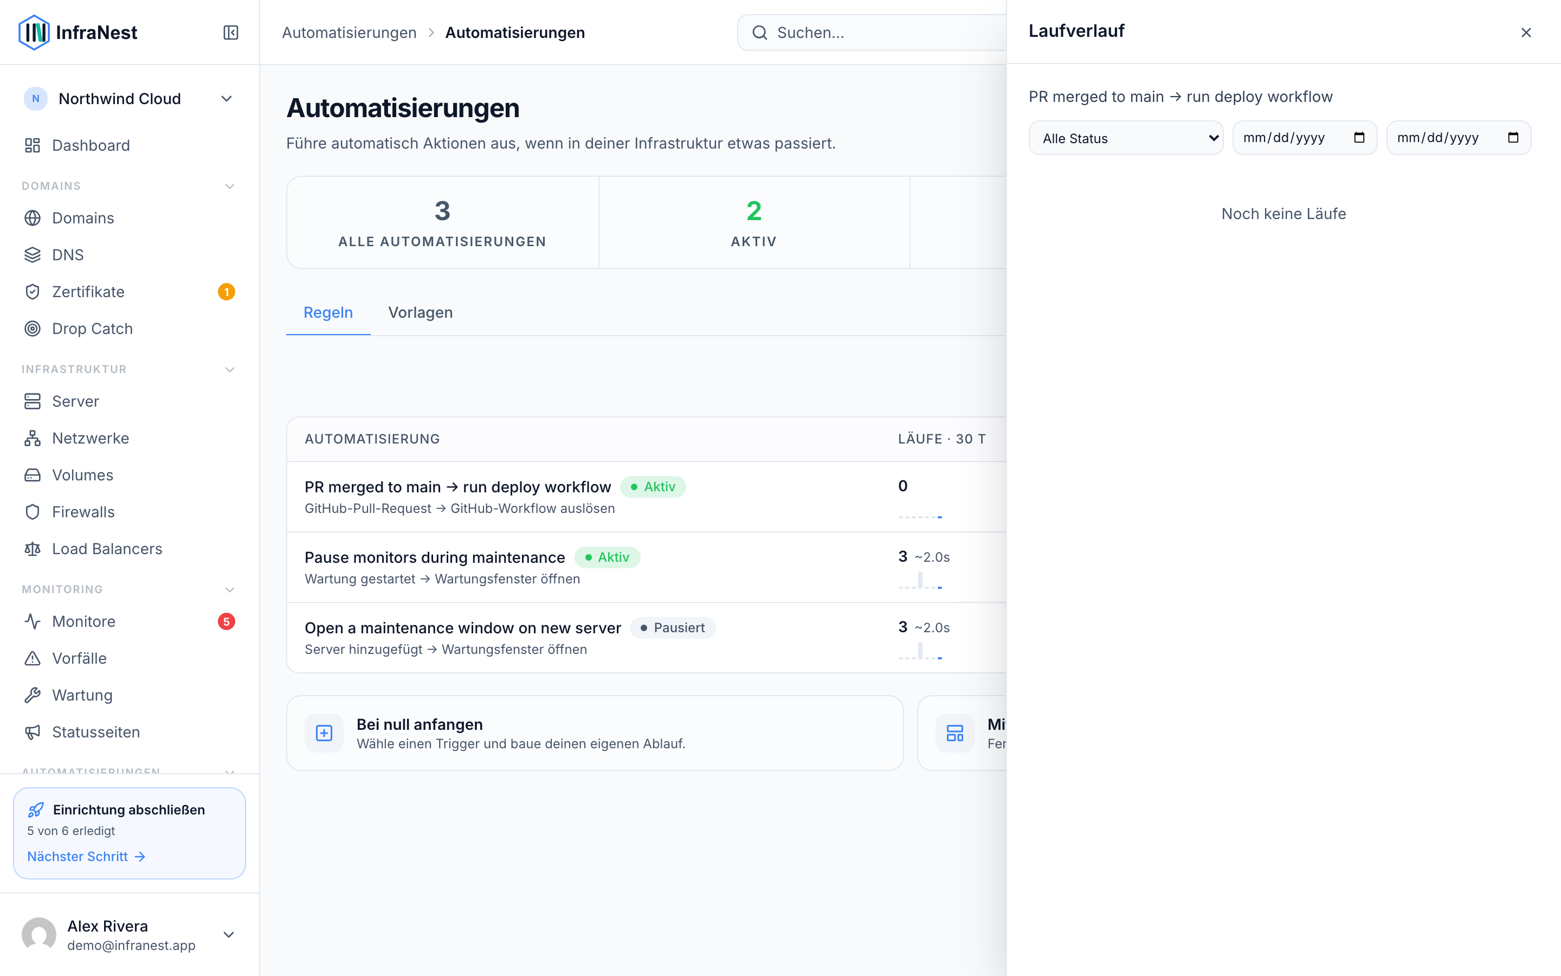This screenshot has height=976, width=1561.
Task: Open the Dashboard grid icon
Action: (33, 145)
